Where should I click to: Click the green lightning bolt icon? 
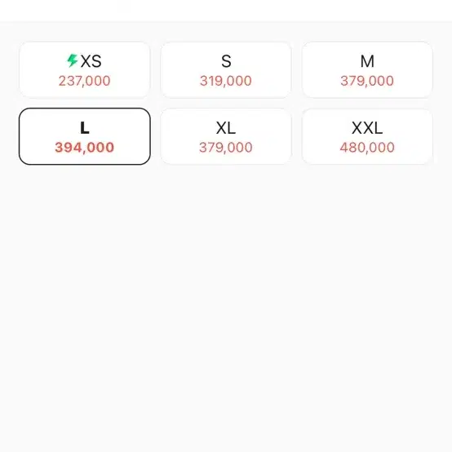[x=73, y=60]
